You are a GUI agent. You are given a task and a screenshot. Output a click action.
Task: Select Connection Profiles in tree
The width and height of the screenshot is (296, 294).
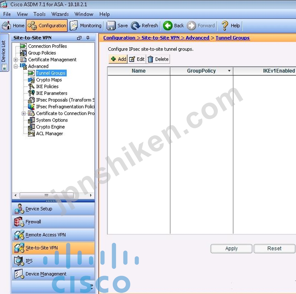(x=47, y=46)
